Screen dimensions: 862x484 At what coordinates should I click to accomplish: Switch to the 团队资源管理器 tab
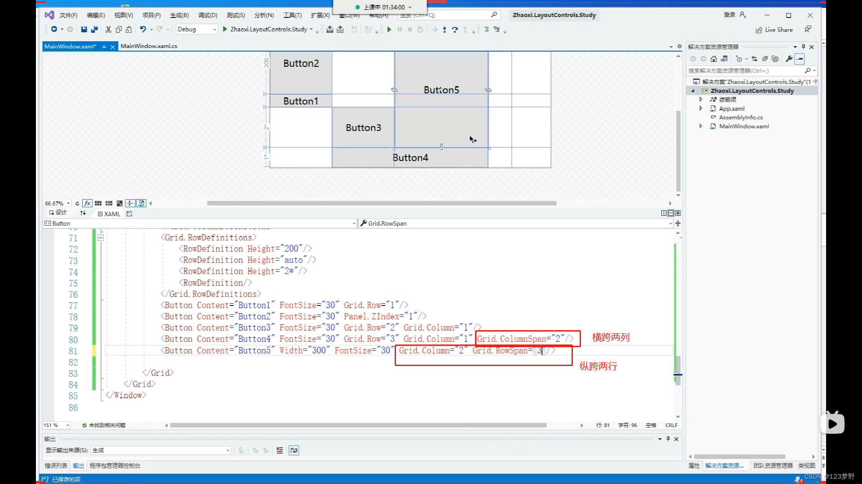tap(773, 466)
